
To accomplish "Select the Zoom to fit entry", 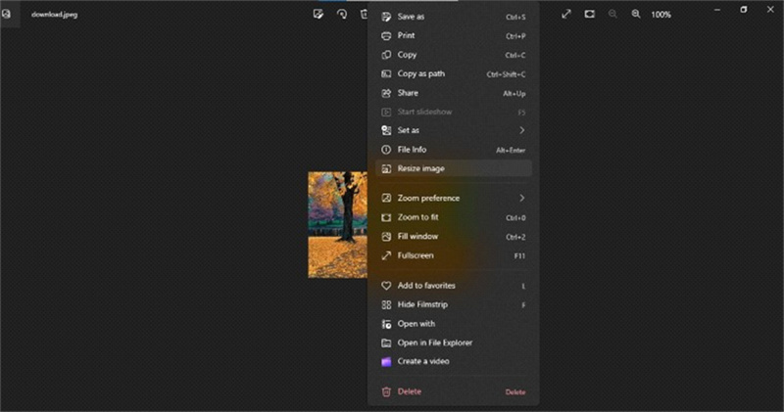I will coord(453,217).
